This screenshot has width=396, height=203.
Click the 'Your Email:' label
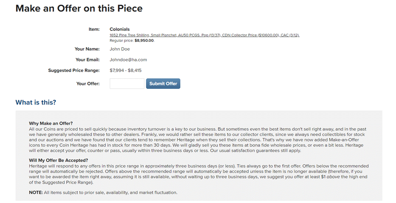[87, 60]
